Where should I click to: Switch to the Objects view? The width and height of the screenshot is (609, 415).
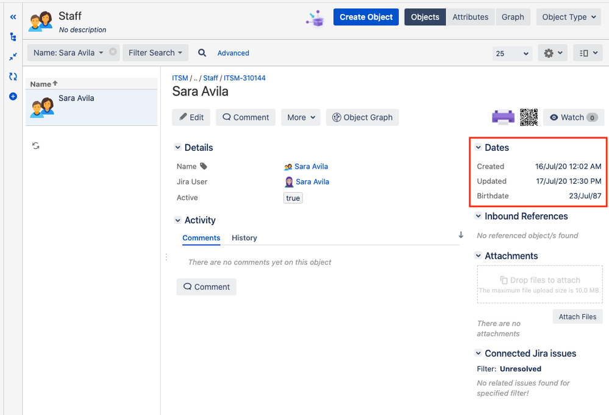tap(425, 17)
